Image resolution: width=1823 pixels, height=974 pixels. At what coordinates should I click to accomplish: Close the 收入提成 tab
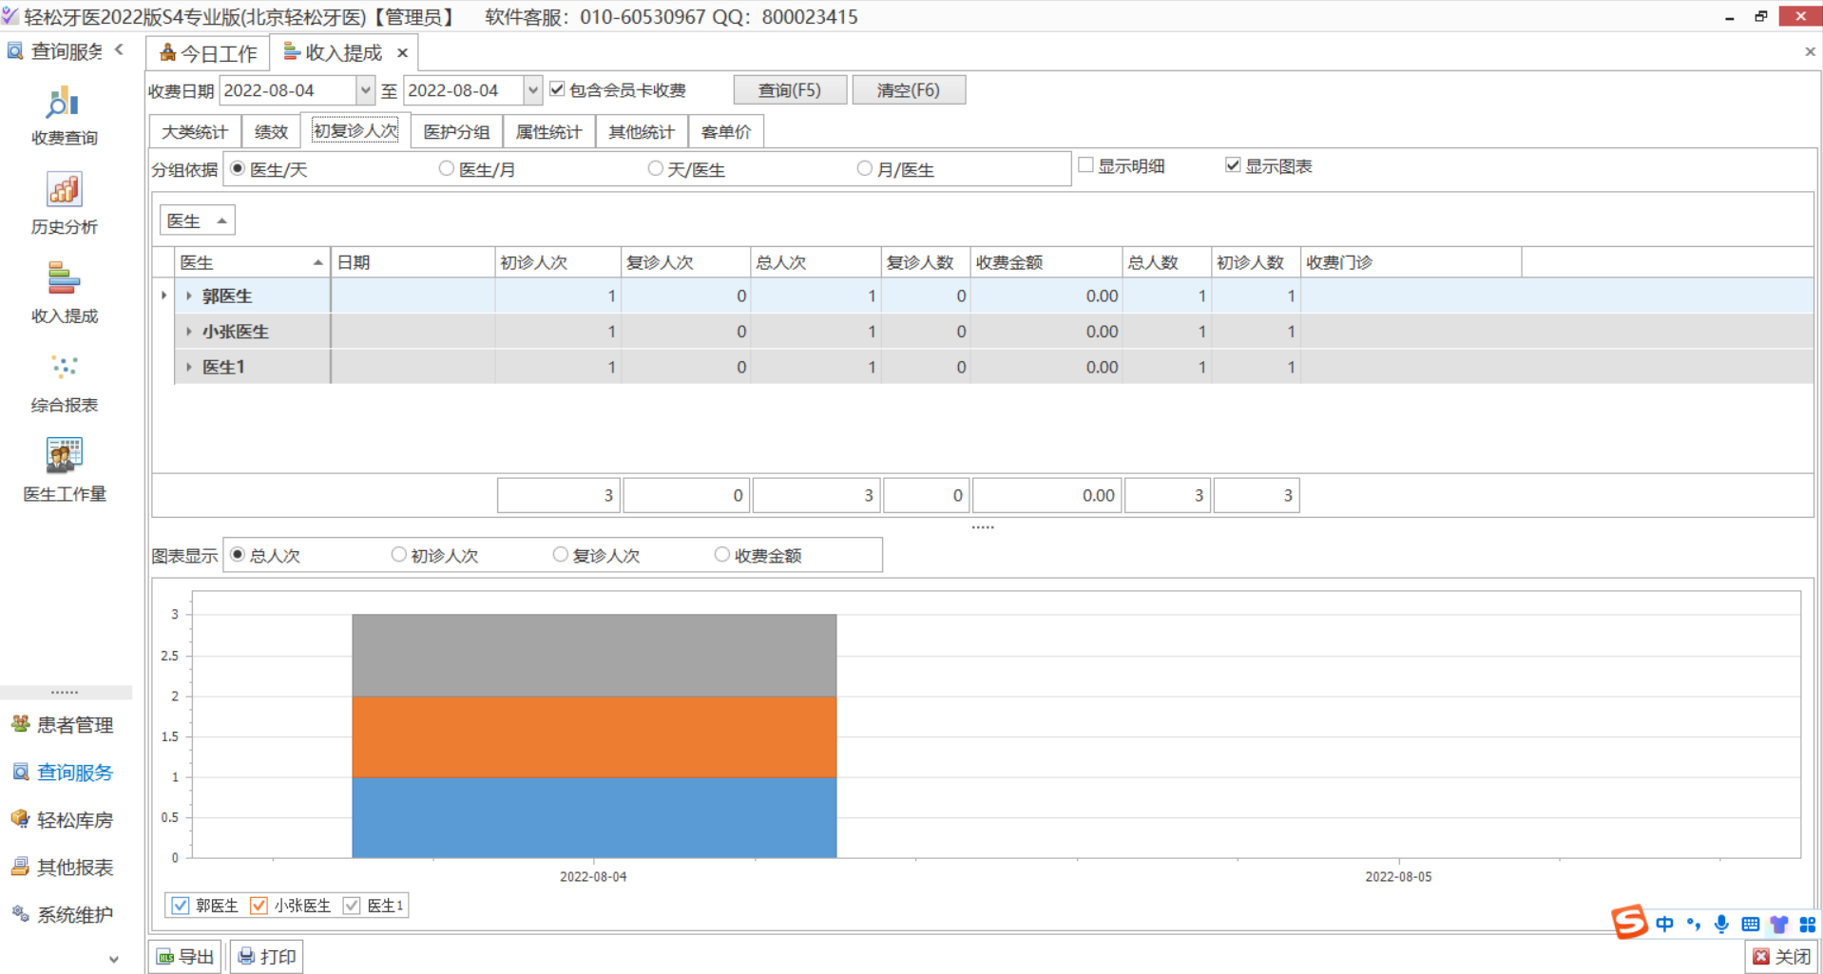402,53
